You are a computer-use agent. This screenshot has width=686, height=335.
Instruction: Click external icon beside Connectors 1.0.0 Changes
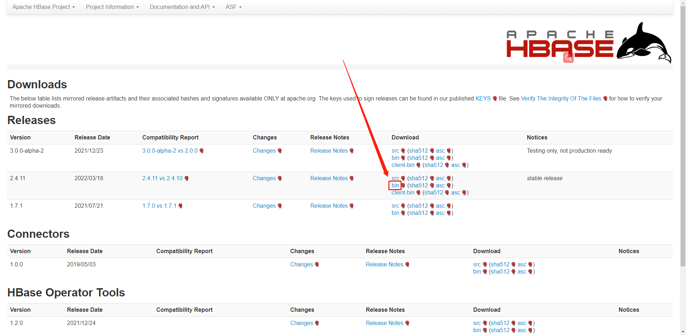pyautogui.click(x=317, y=265)
